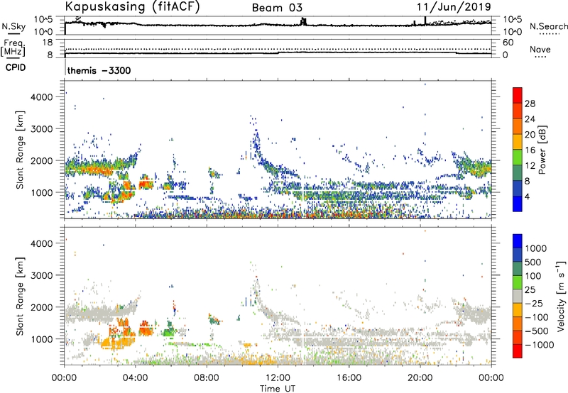Click the 'N.Search' legend label
This screenshot has height=393, width=568.
click(x=549, y=26)
